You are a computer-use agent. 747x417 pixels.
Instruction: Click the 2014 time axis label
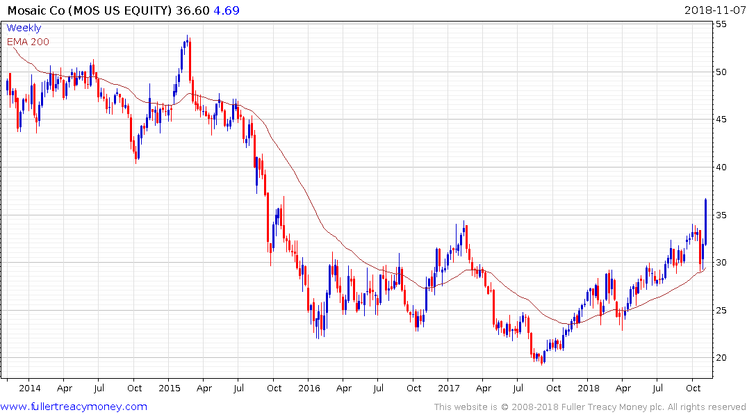click(30, 388)
